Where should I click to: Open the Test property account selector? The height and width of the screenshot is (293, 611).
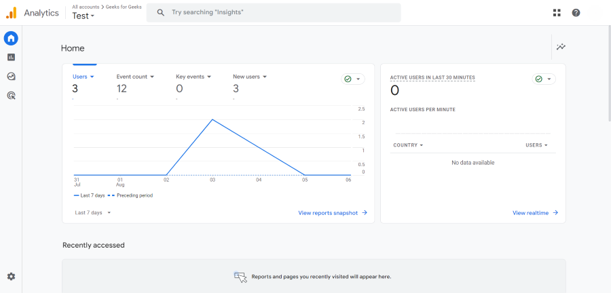(84, 16)
